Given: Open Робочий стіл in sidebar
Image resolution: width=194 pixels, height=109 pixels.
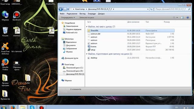Looking at the screenshot, I should 72,33.
